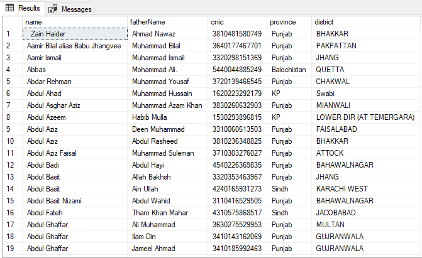
Task: Click the cnic cell 5440044885249
Action: click(x=236, y=70)
